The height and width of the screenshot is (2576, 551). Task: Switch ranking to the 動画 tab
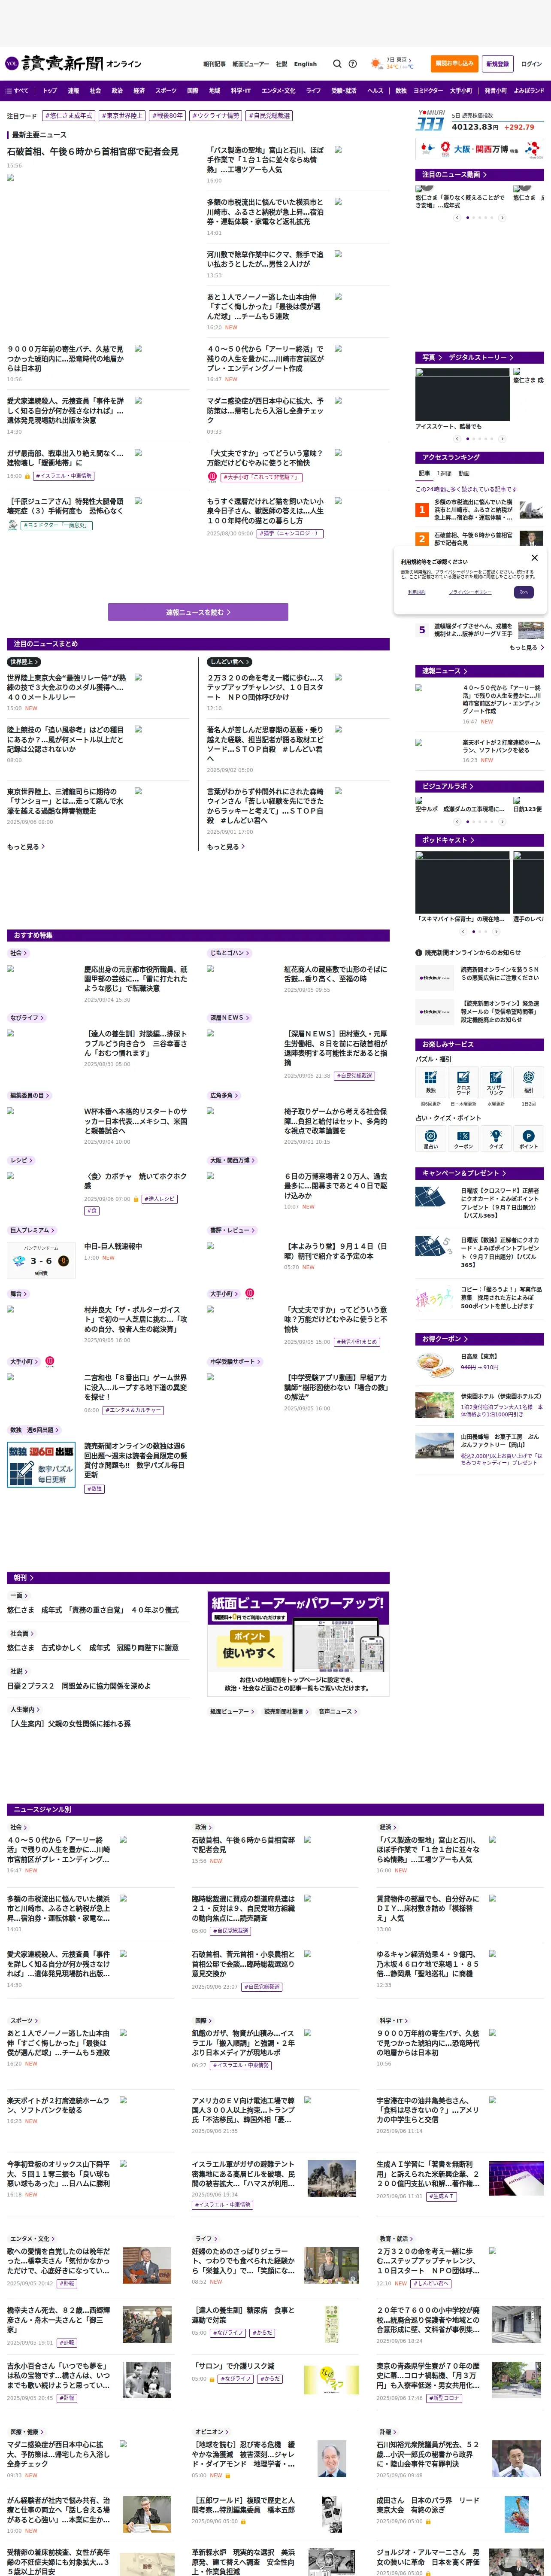coord(464,474)
